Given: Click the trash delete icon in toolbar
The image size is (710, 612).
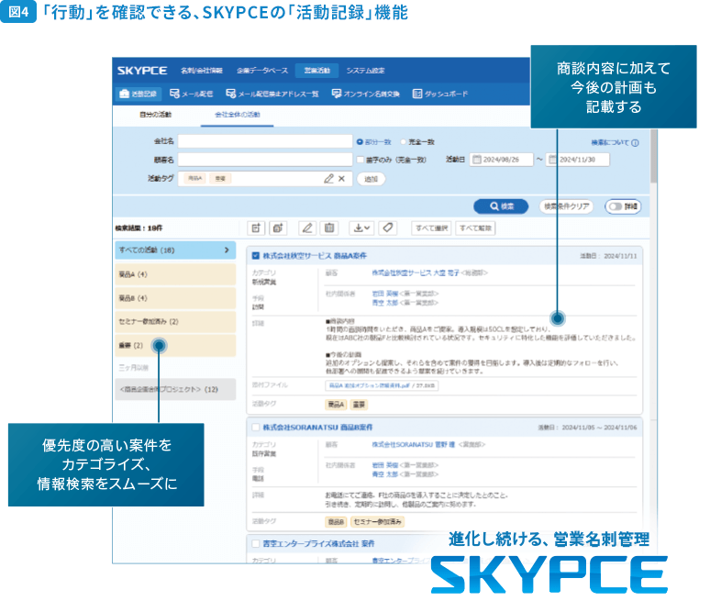Looking at the screenshot, I should (329, 228).
